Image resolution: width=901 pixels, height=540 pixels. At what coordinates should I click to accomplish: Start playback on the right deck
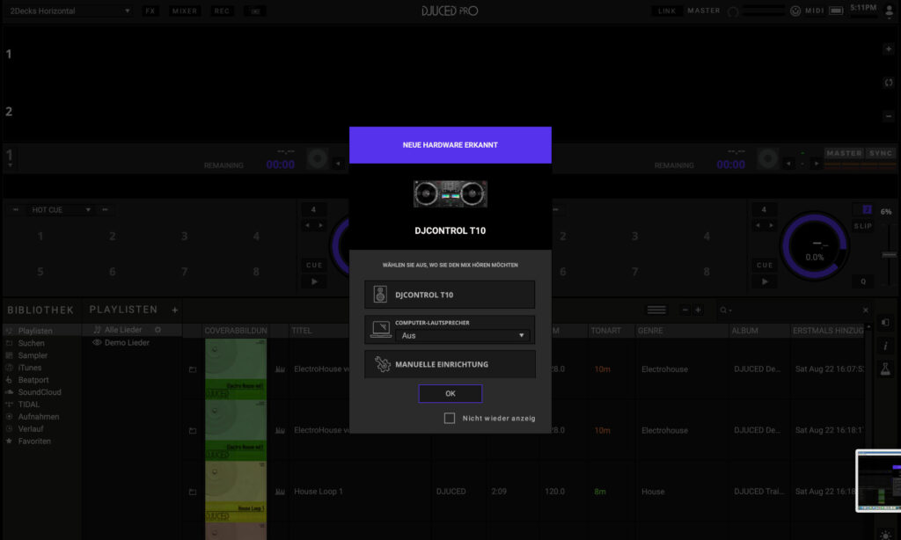765,281
